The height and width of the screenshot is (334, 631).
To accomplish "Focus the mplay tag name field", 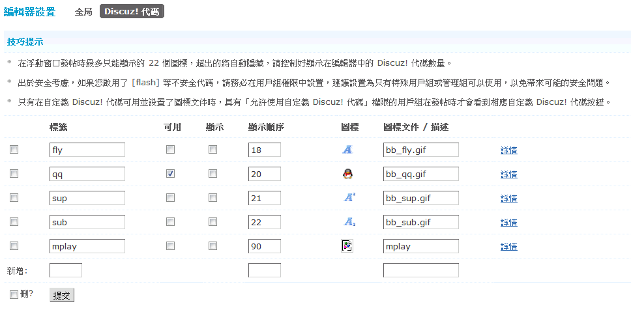I will coord(87,246).
